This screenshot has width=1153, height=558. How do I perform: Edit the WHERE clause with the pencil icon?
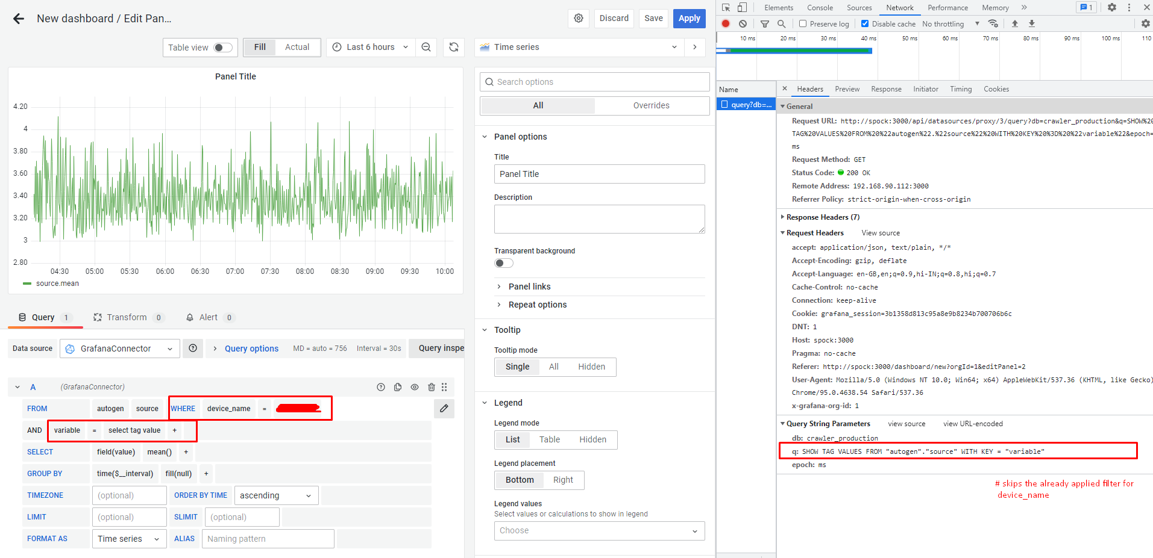pos(444,408)
